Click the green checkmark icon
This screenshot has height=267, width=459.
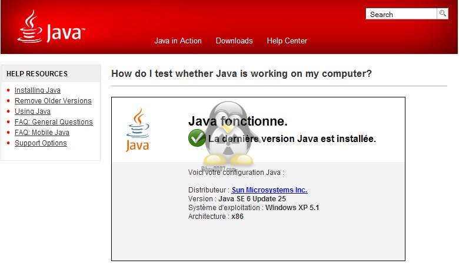point(197,138)
